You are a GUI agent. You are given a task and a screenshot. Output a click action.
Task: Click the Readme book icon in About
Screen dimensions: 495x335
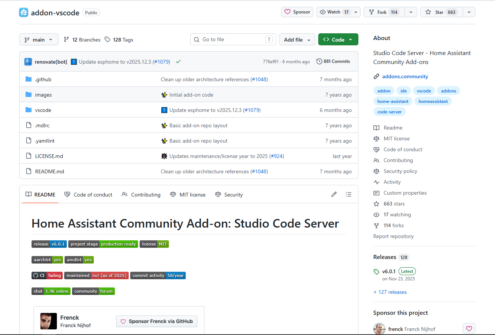(x=376, y=128)
